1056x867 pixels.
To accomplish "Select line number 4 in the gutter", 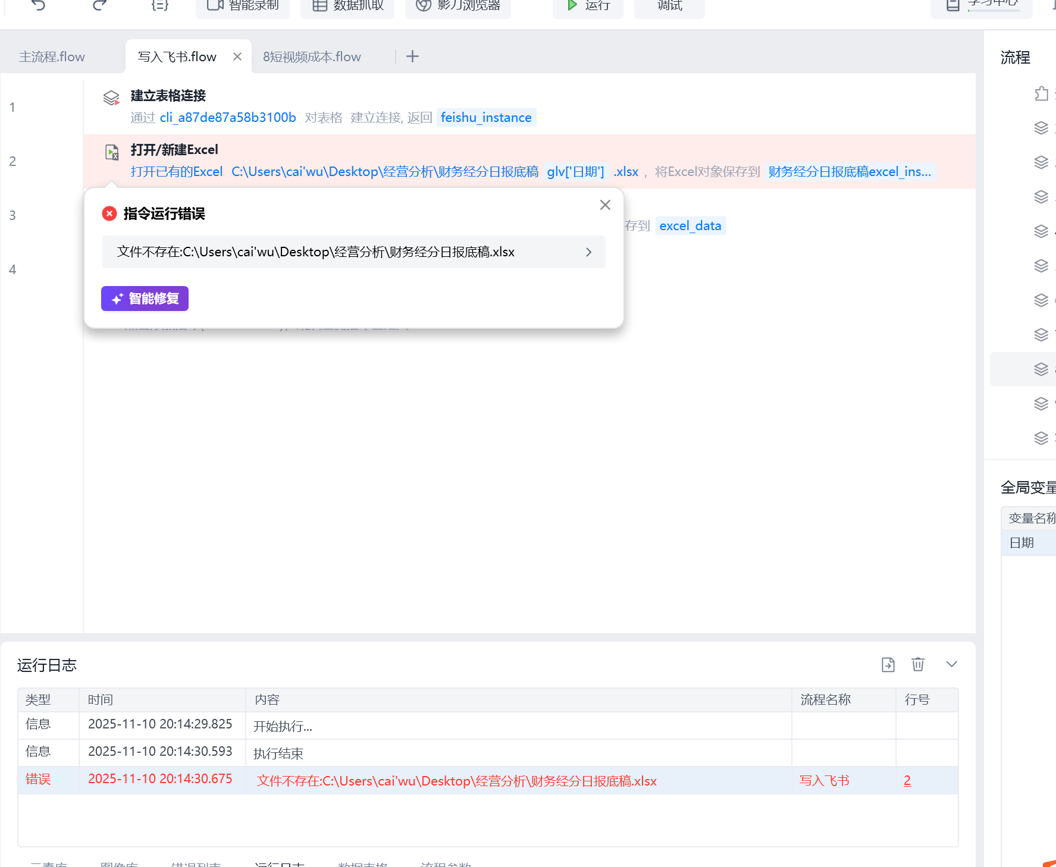I will coord(12,269).
